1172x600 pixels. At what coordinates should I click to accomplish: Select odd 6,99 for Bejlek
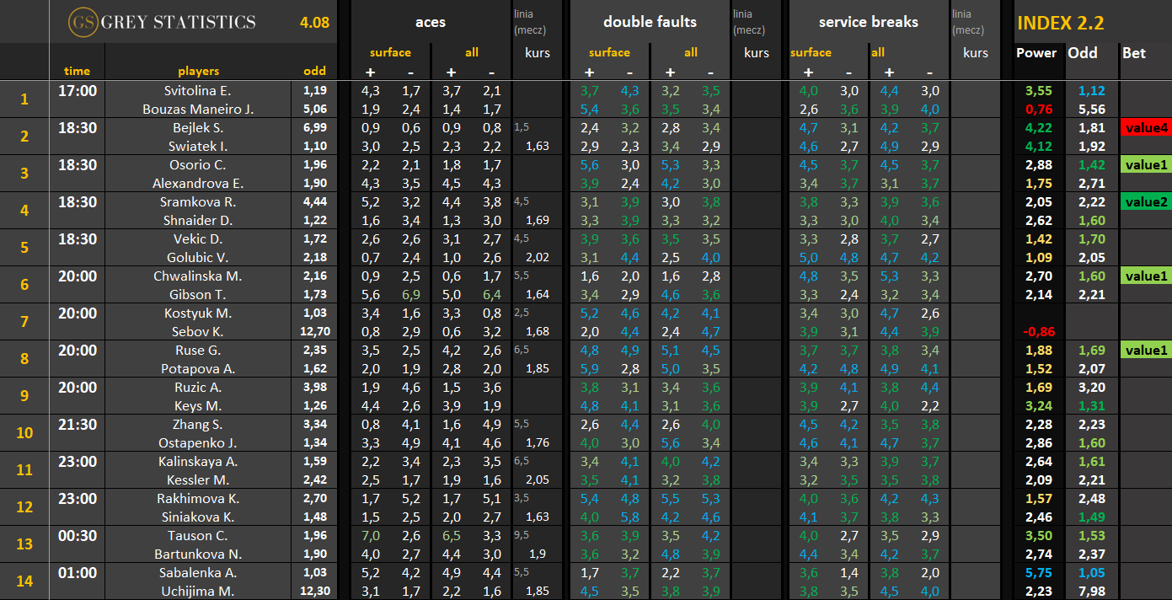point(315,127)
